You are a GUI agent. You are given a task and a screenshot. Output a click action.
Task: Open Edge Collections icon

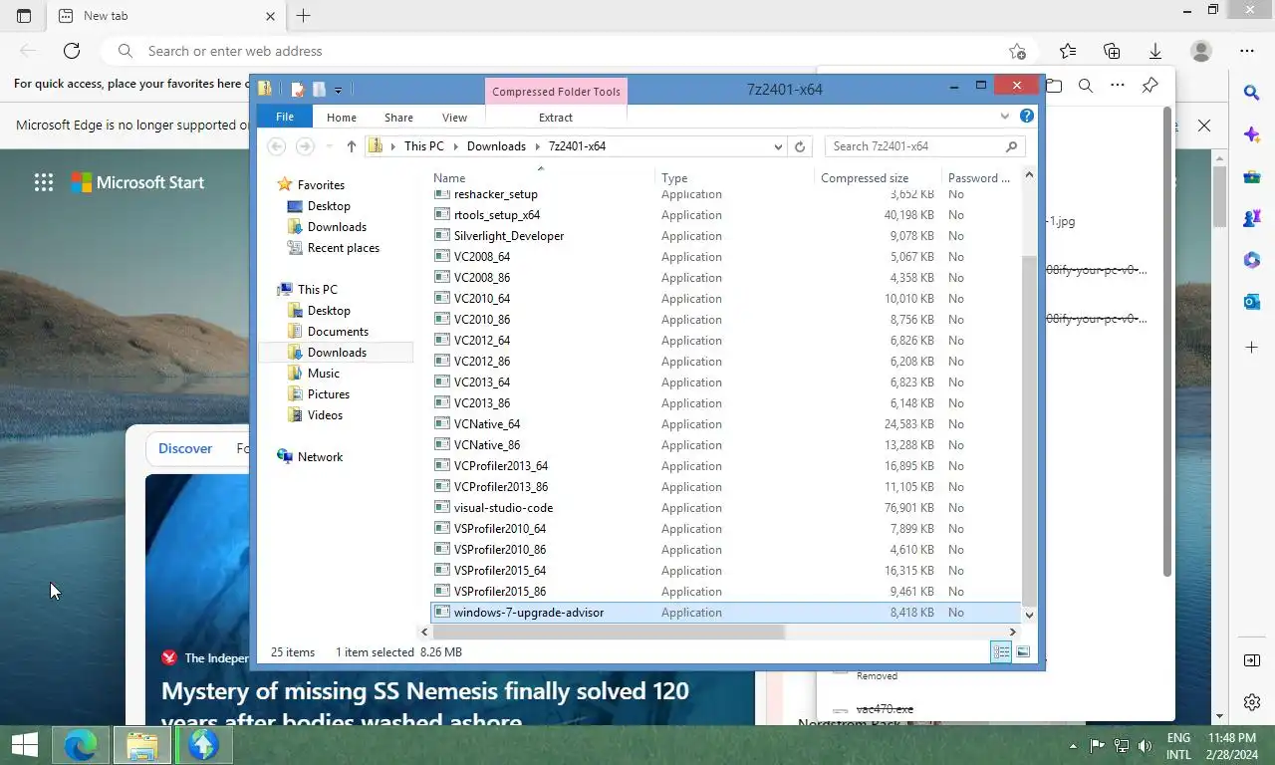click(1112, 51)
